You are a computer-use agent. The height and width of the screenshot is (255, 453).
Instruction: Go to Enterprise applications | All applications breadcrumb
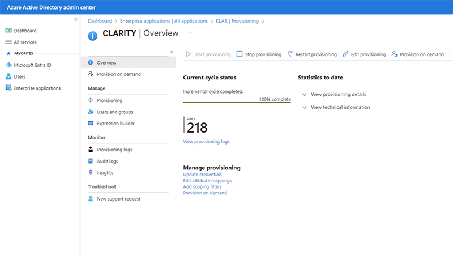click(164, 21)
